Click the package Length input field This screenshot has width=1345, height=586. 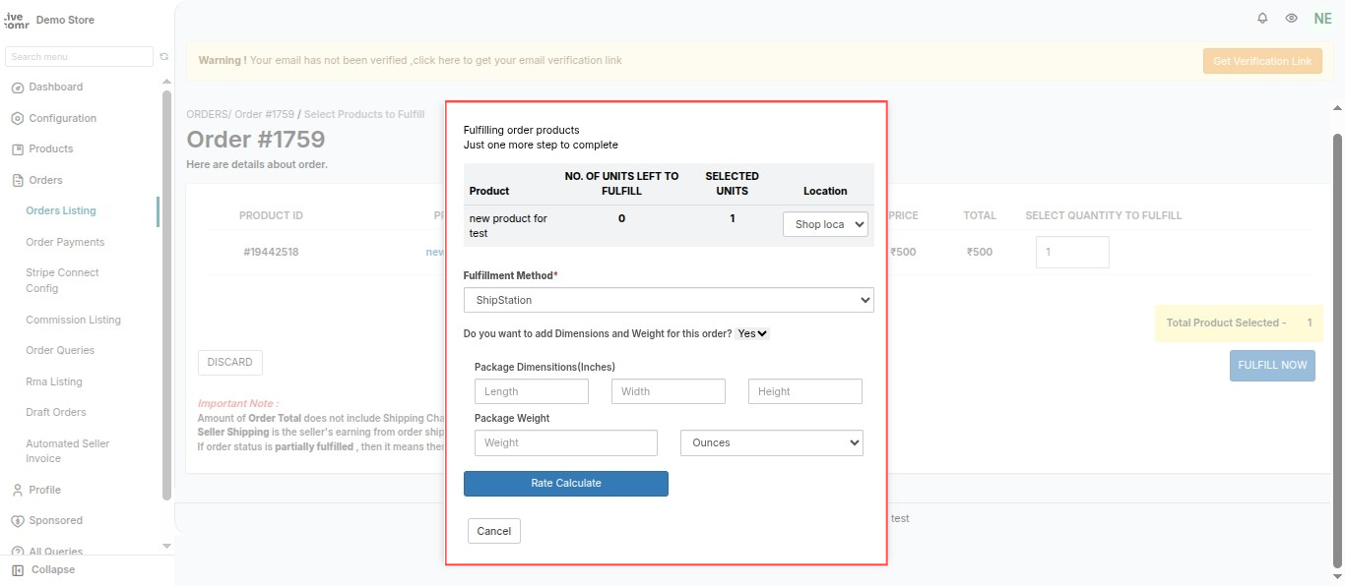click(x=532, y=391)
